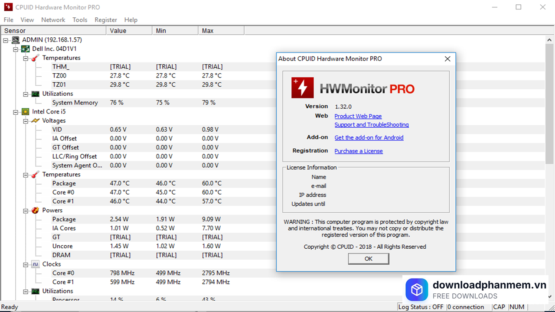
Task: Open the Network menu
Action: pyautogui.click(x=53, y=19)
